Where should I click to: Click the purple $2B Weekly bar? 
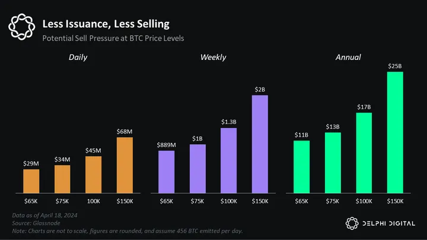(x=260, y=143)
